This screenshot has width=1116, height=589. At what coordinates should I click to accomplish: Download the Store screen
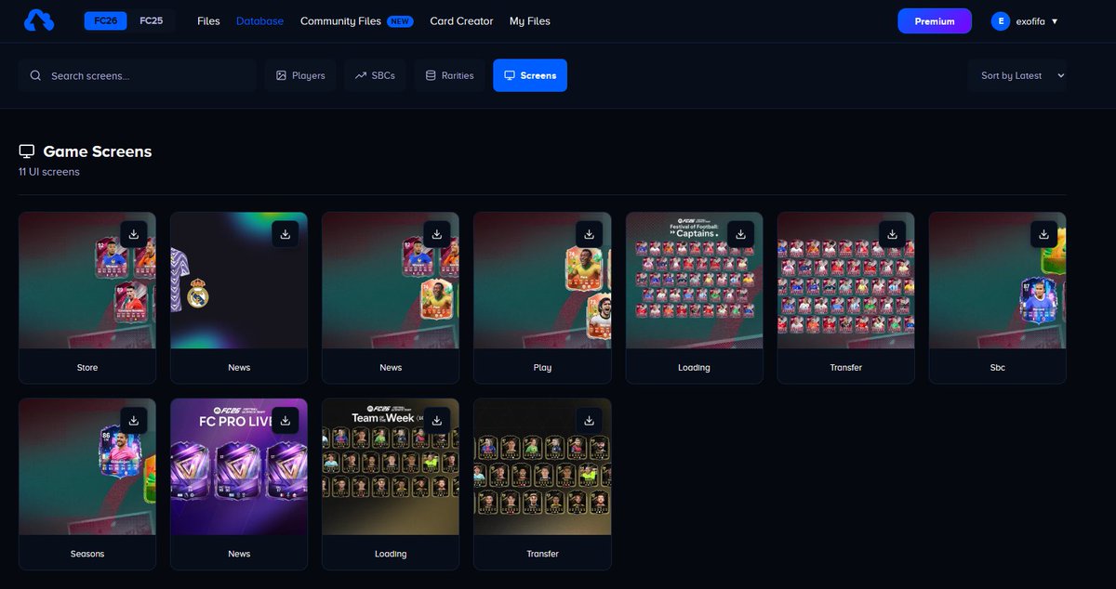[134, 235]
